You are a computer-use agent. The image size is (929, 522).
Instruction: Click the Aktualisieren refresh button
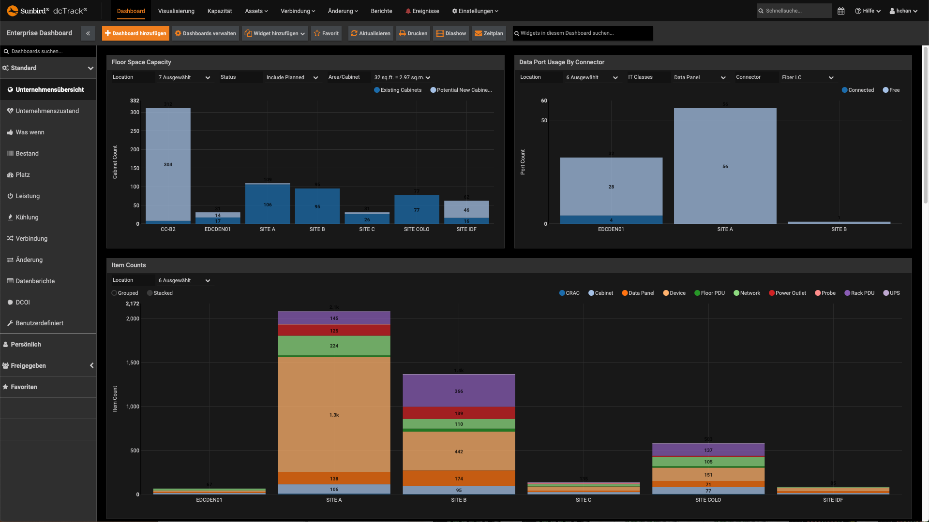[371, 33]
